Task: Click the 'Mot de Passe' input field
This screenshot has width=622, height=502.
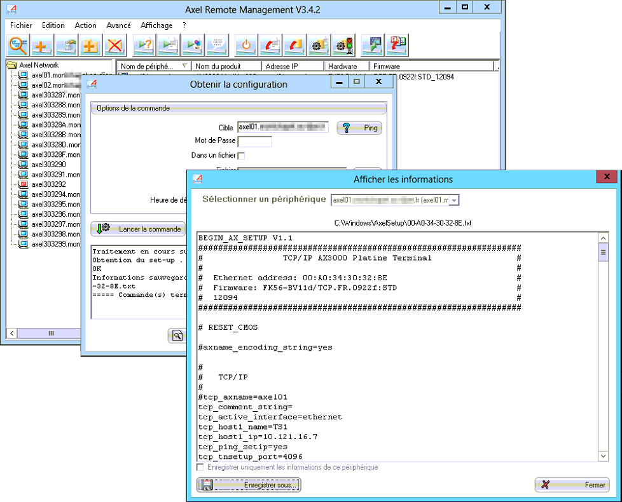Action: (254, 142)
